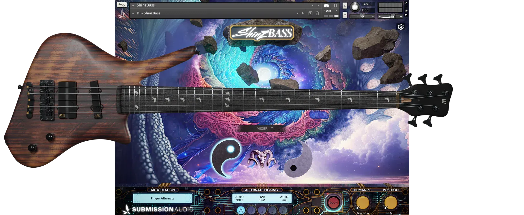This screenshot has width=524, height=215.
Task: Show instrument info with the i icon
Action: point(335,6)
